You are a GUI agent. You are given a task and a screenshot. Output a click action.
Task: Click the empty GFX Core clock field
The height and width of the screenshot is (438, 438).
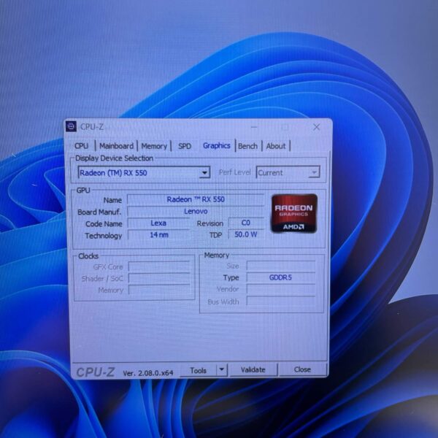[x=159, y=266]
